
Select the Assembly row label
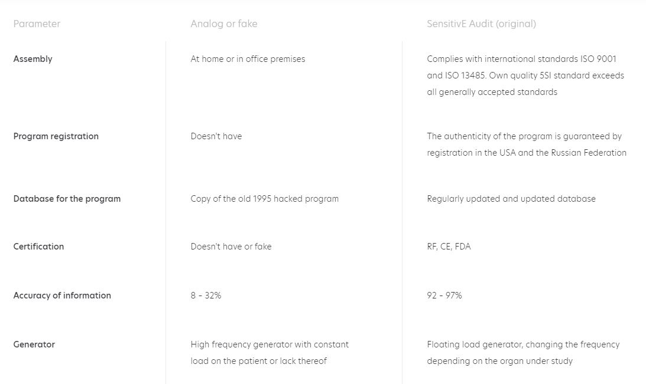[33, 59]
